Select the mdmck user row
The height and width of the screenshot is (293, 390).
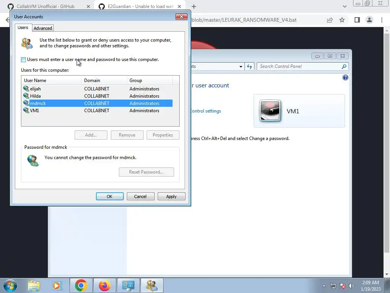[97, 103]
